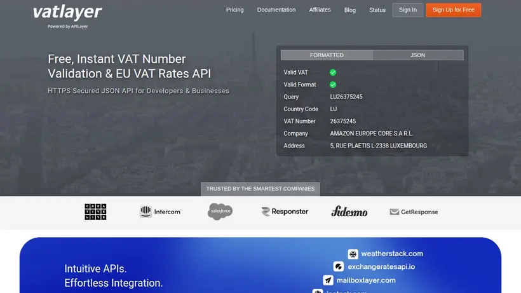Image resolution: width=521 pixels, height=293 pixels.
Task: Click the Valid Format label
Action: pyautogui.click(x=300, y=85)
